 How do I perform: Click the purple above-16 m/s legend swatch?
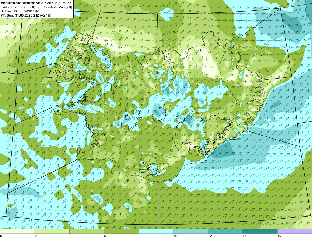tap(295, 231)
